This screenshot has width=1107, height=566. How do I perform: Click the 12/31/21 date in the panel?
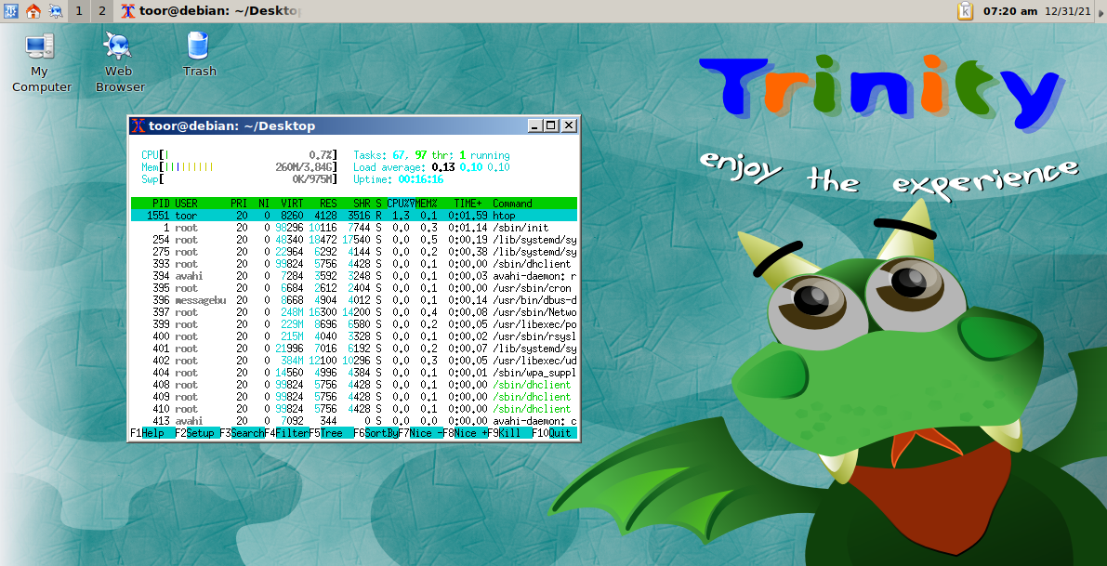[x=1068, y=11]
